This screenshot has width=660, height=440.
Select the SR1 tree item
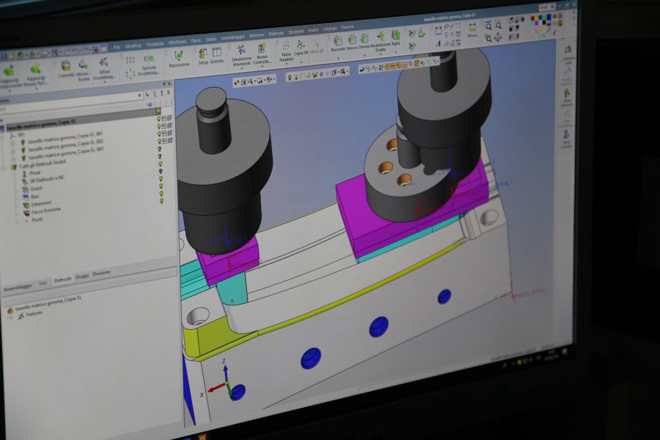click(21, 135)
